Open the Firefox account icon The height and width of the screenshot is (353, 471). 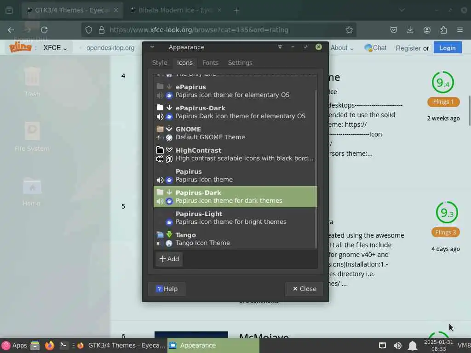click(x=427, y=30)
